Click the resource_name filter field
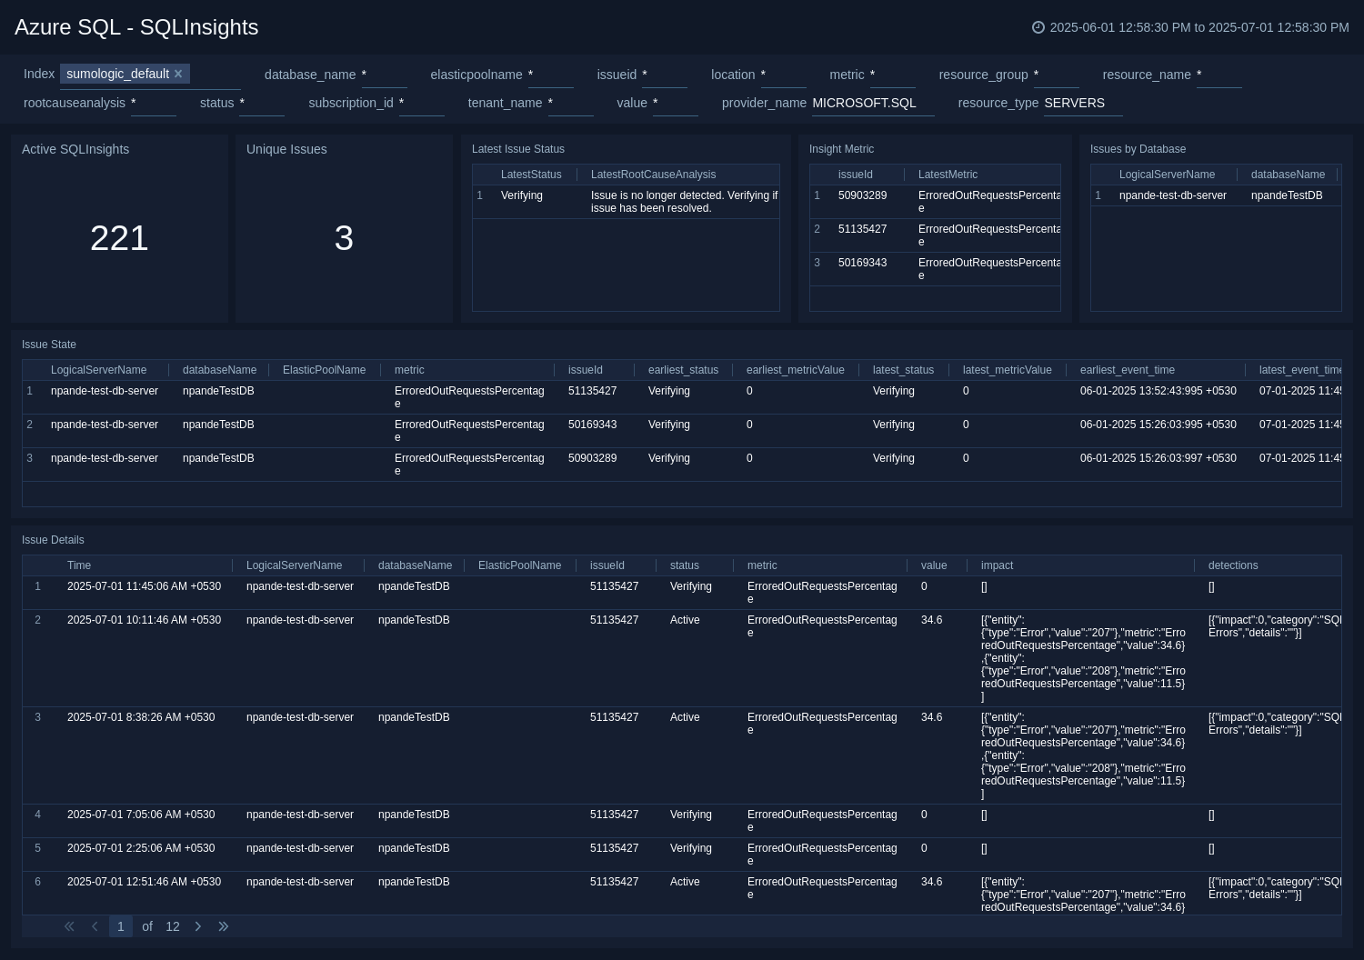 1219,75
